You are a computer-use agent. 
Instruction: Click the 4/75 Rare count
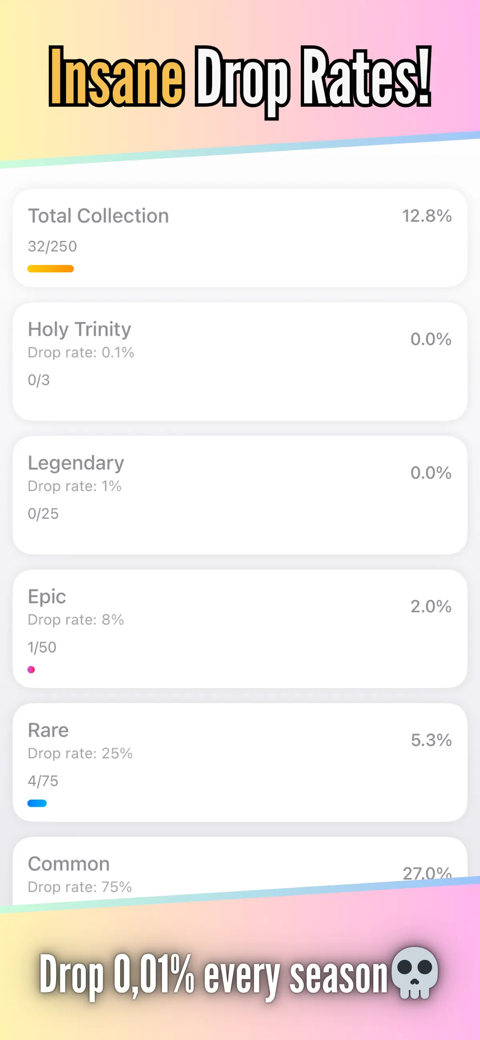tap(43, 781)
